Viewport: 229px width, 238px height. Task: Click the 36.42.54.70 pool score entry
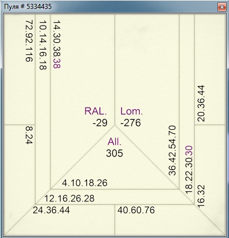tap(172, 150)
